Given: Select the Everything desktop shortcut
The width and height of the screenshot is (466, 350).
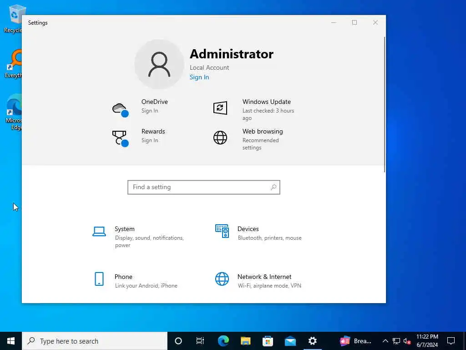Looking at the screenshot, I should point(13,64).
